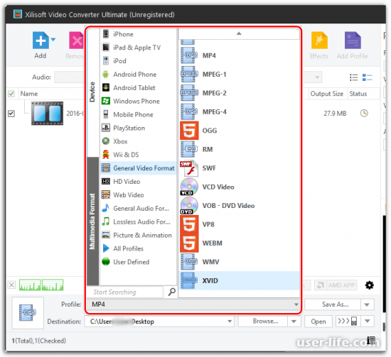Click the Add Profile icon
The width and height of the screenshot is (391, 357).
click(x=353, y=40)
